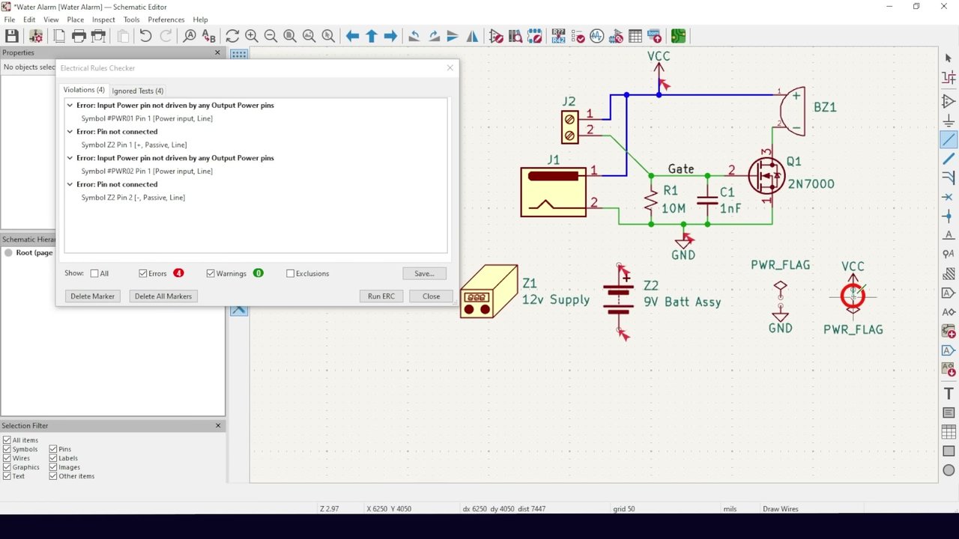Viewport: 959px width, 539px height.
Task: Enable the Exclusions checkbox
Action: 290,273
